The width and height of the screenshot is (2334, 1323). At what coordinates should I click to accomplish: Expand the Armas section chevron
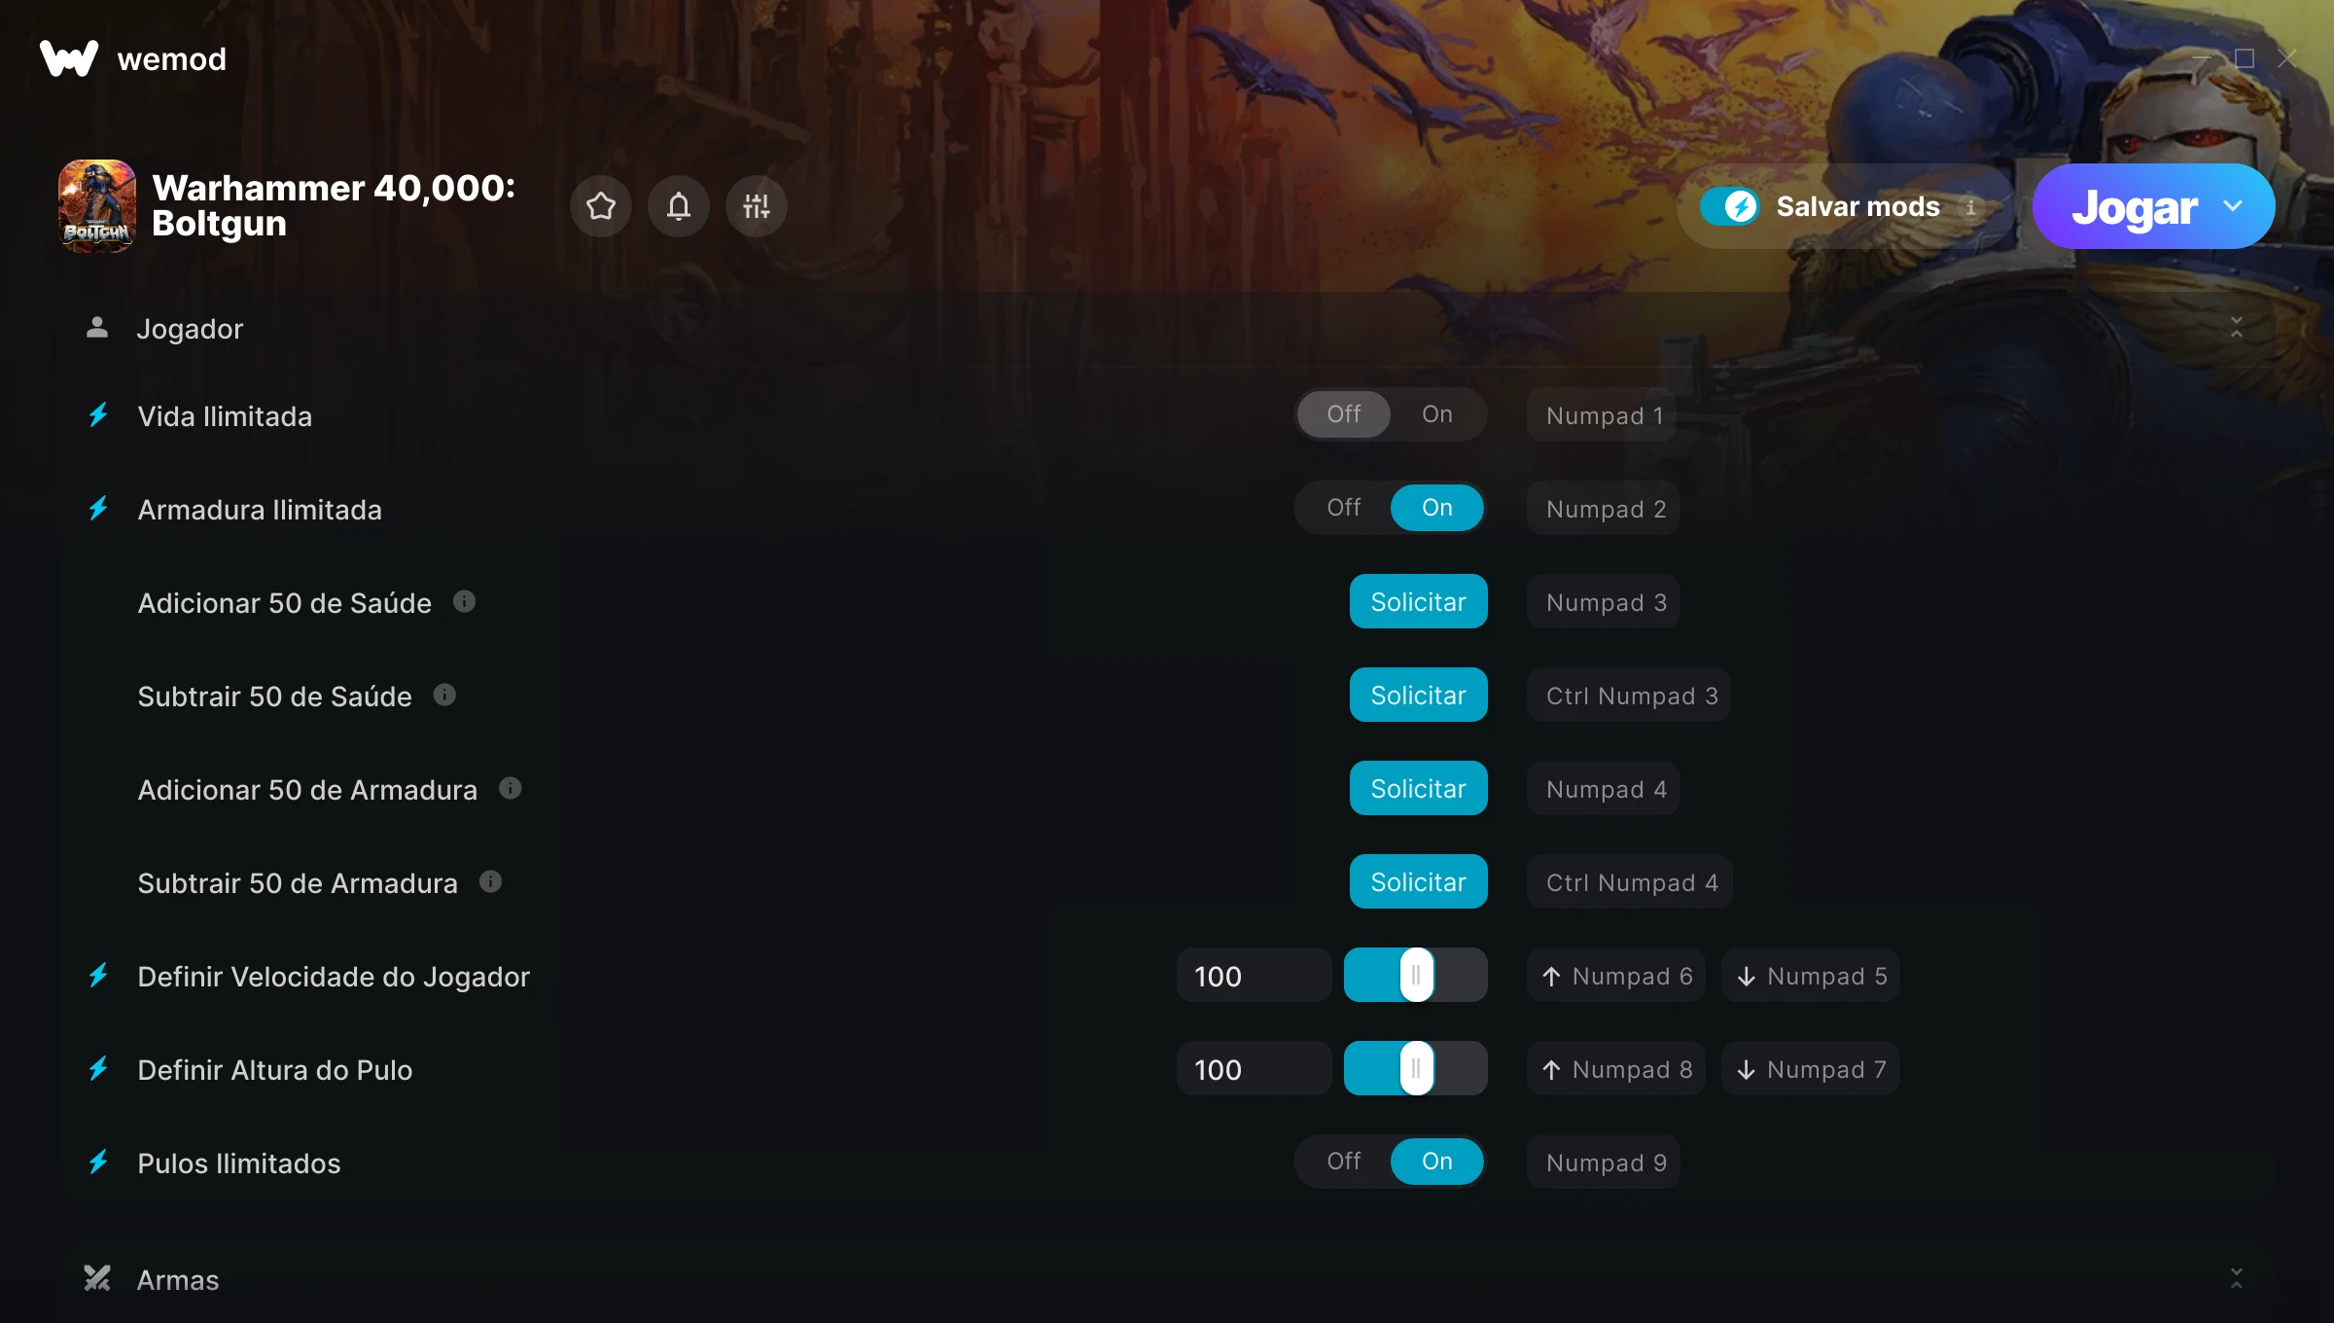click(x=2237, y=1278)
